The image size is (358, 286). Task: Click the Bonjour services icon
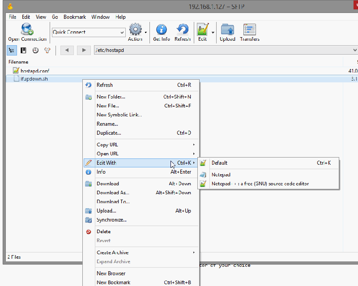pos(47,50)
